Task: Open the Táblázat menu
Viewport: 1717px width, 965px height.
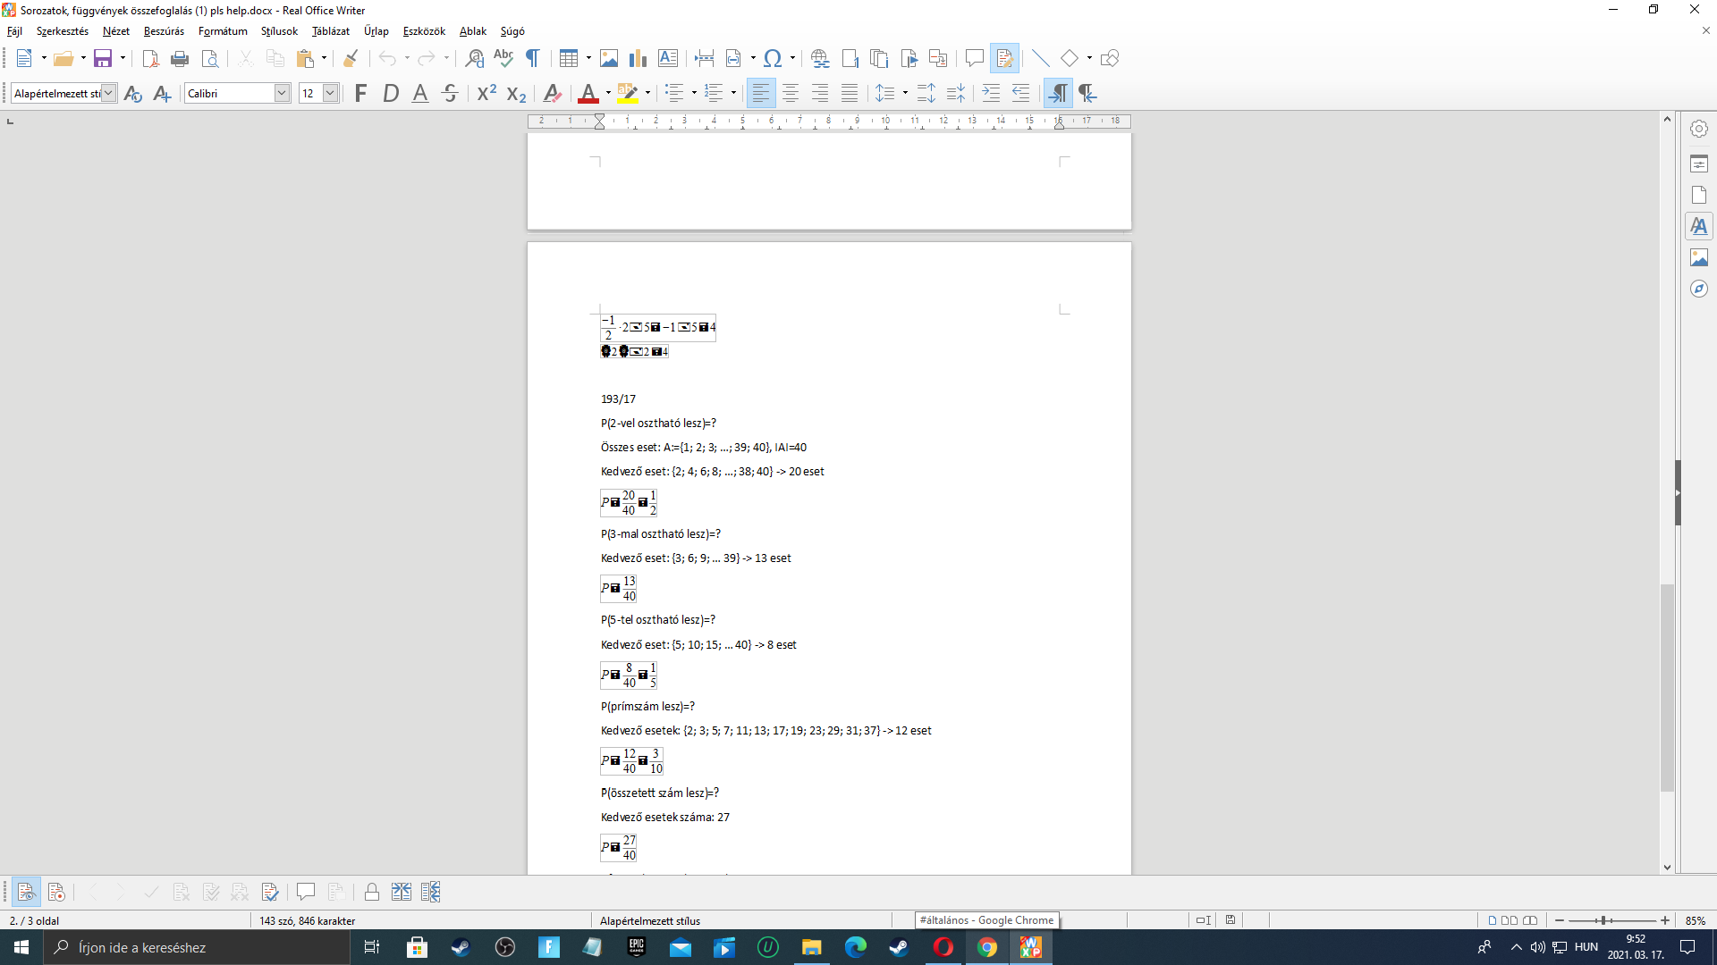Action: (x=330, y=31)
